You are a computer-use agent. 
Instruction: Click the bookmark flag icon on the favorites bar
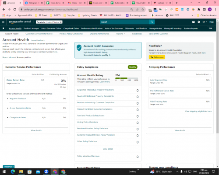click(4, 28)
